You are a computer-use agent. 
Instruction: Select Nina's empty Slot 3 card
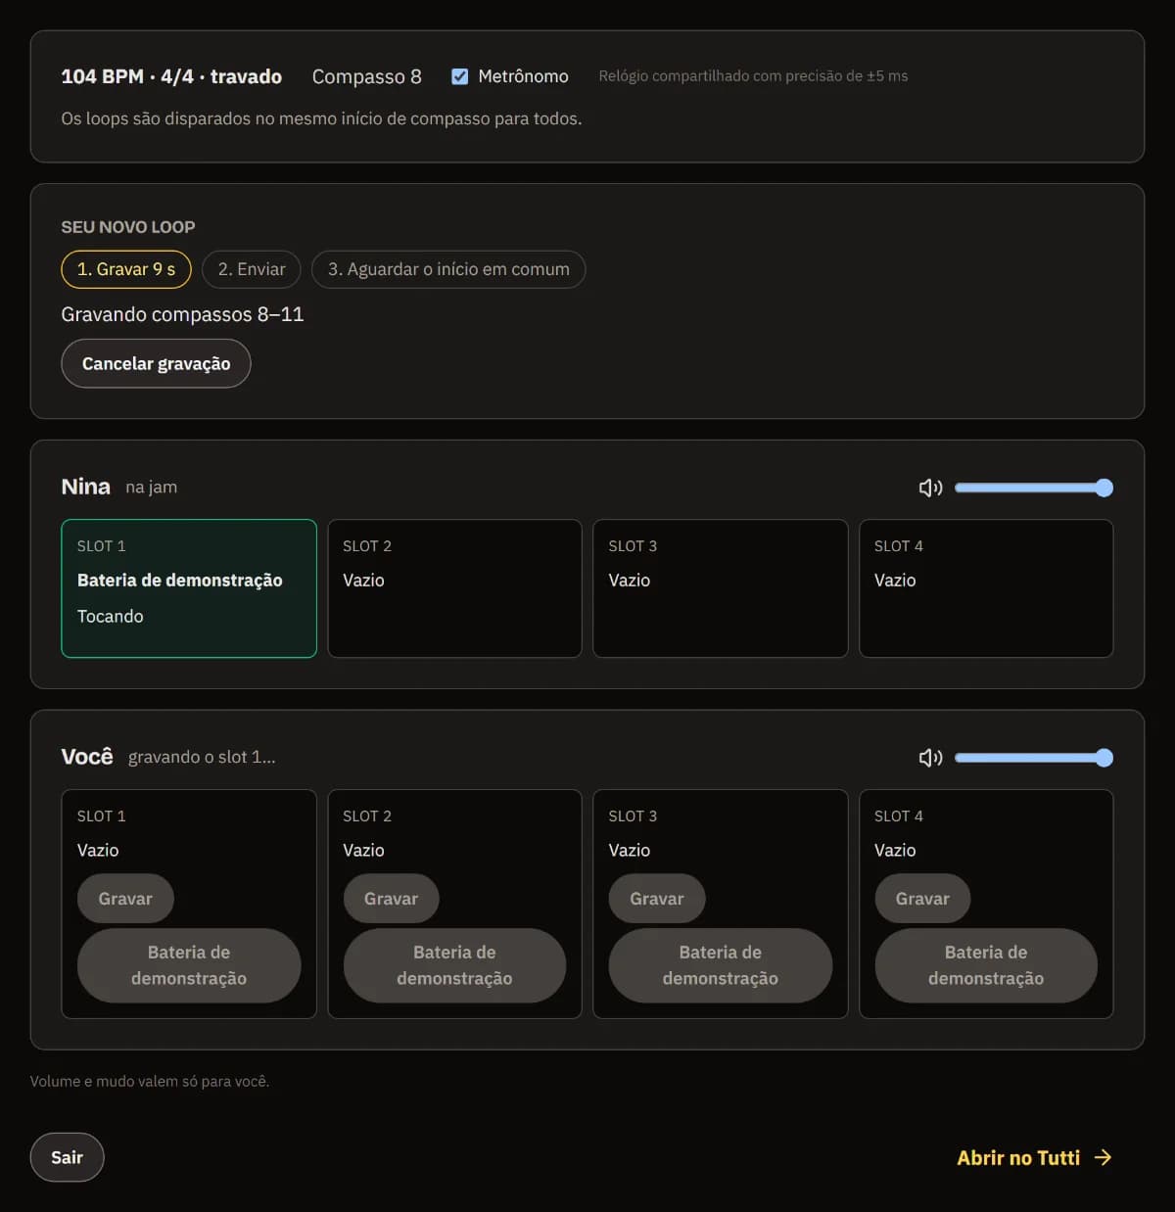pyautogui.click(x=721, y=588)
